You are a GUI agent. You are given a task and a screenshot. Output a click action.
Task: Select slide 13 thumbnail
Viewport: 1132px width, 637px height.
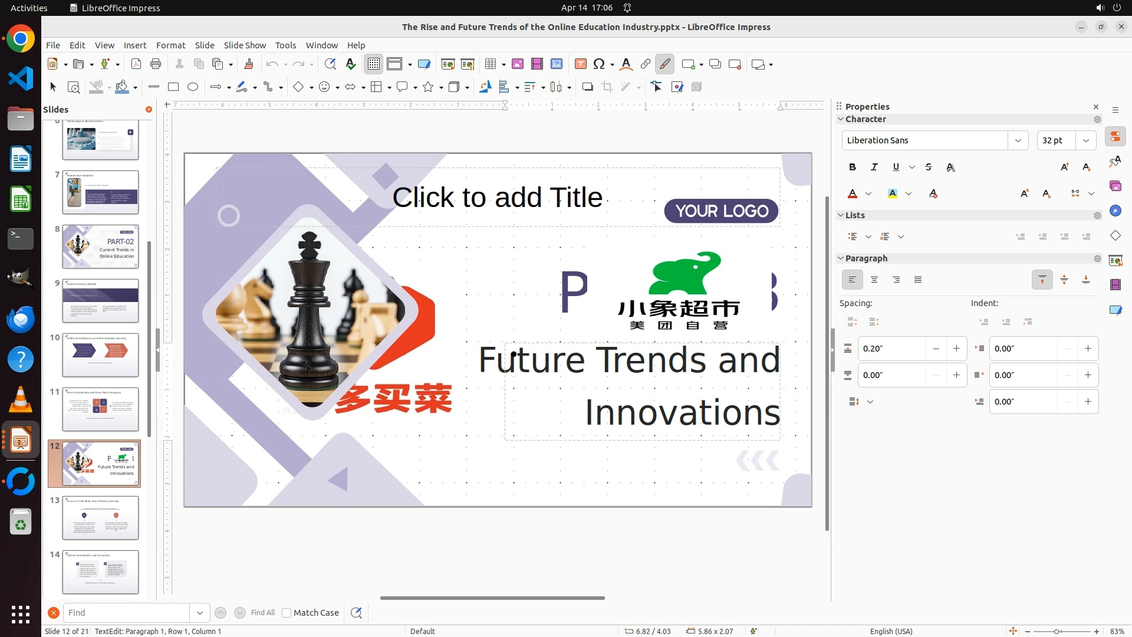100,518
